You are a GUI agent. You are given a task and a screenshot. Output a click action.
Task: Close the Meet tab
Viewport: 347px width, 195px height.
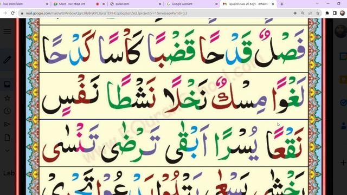(x=104, y=4)
